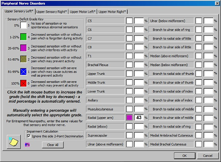Click the Cancel button
This screenshot has height=162, width=221.
208,156
